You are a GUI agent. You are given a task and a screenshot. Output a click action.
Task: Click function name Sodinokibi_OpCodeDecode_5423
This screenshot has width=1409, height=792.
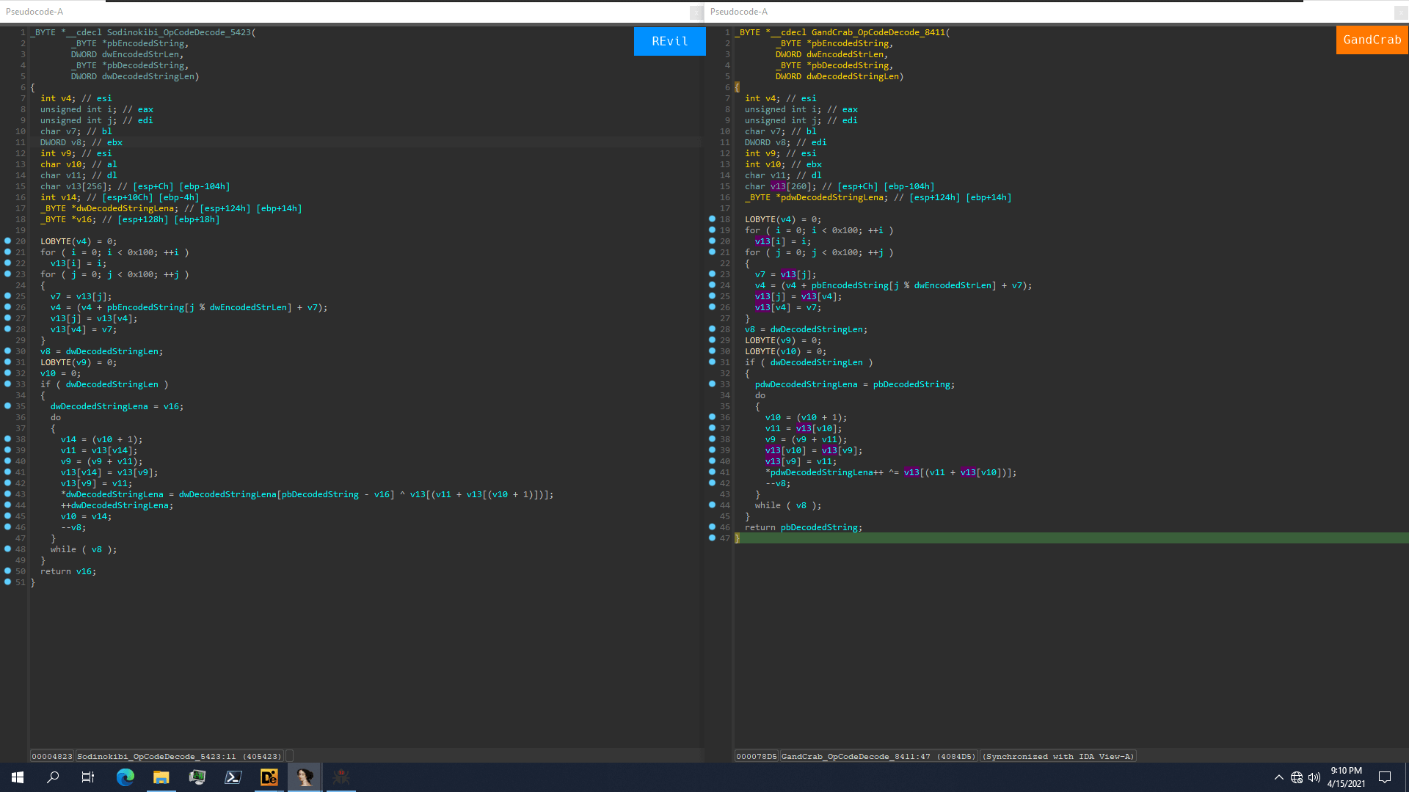point(179,32)
